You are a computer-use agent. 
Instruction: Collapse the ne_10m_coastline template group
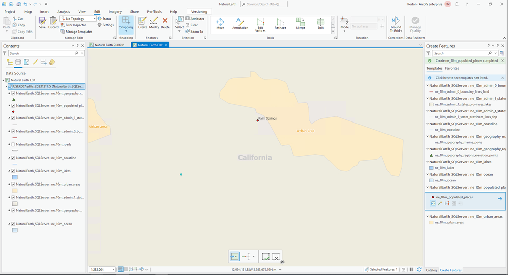427,124
